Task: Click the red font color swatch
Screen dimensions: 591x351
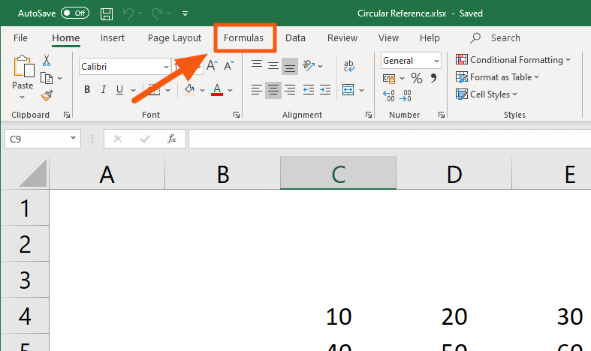Action: tap(217, 90)
